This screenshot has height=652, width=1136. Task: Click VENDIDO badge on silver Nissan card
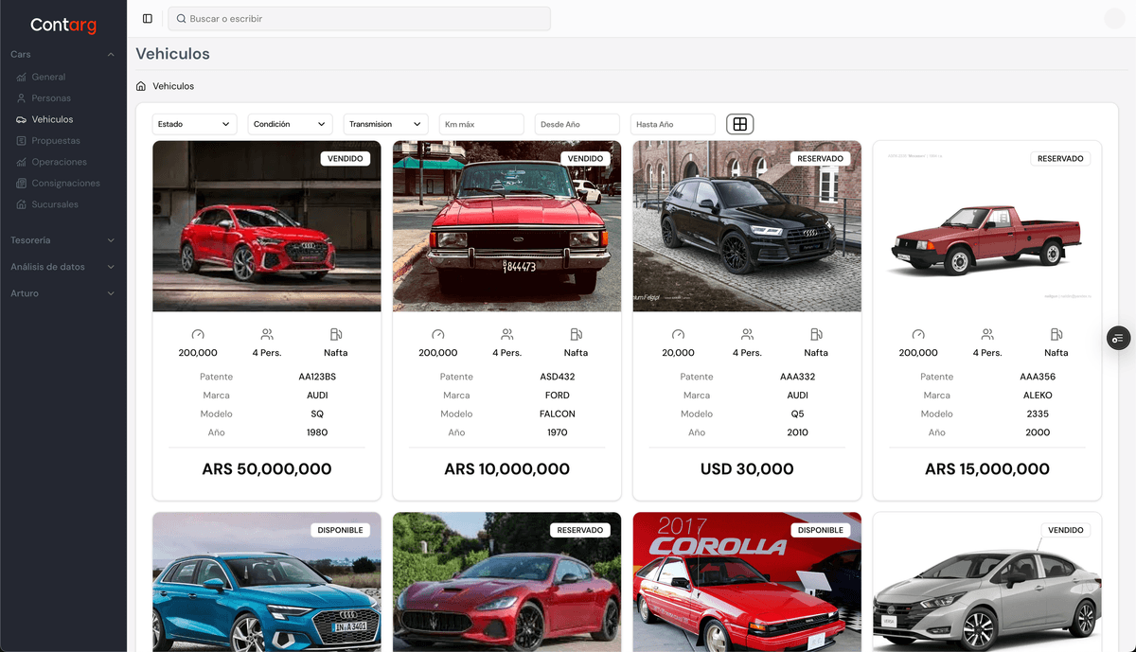pyautogui.click(x=1066, y=530)
